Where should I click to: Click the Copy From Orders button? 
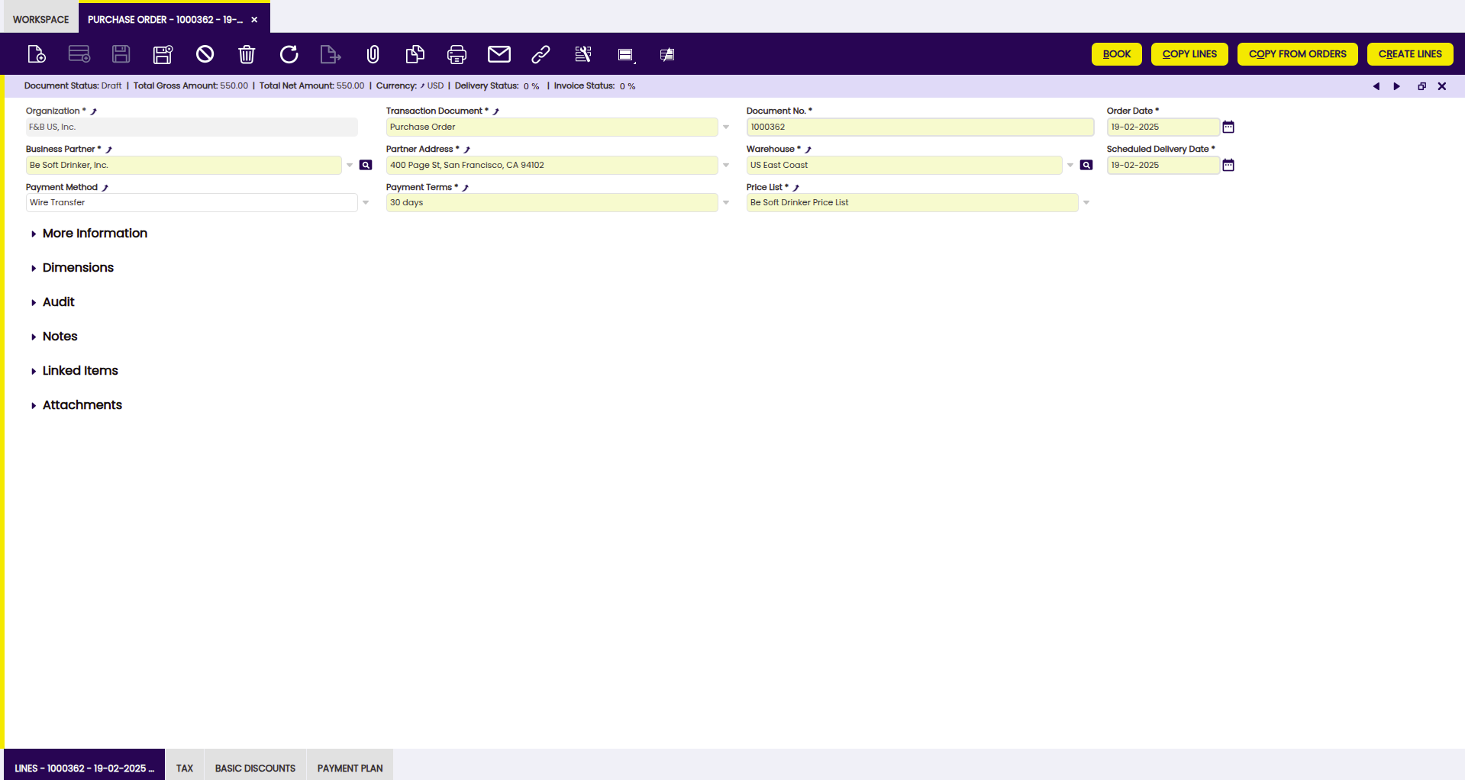pos(1297,54)
